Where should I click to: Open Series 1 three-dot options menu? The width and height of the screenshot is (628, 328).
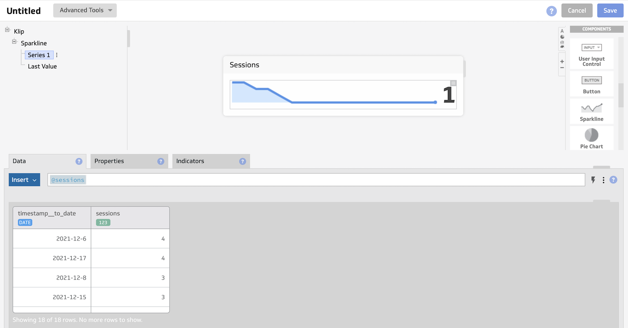click(x=57, y=55)
